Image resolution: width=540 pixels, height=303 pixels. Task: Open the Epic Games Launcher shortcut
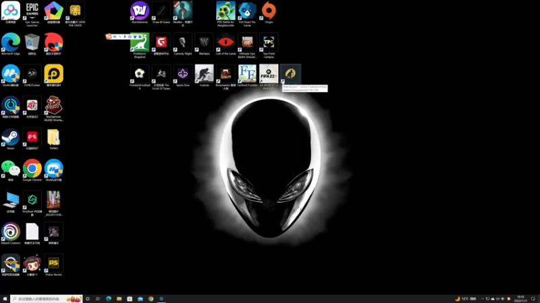point(32,13)
